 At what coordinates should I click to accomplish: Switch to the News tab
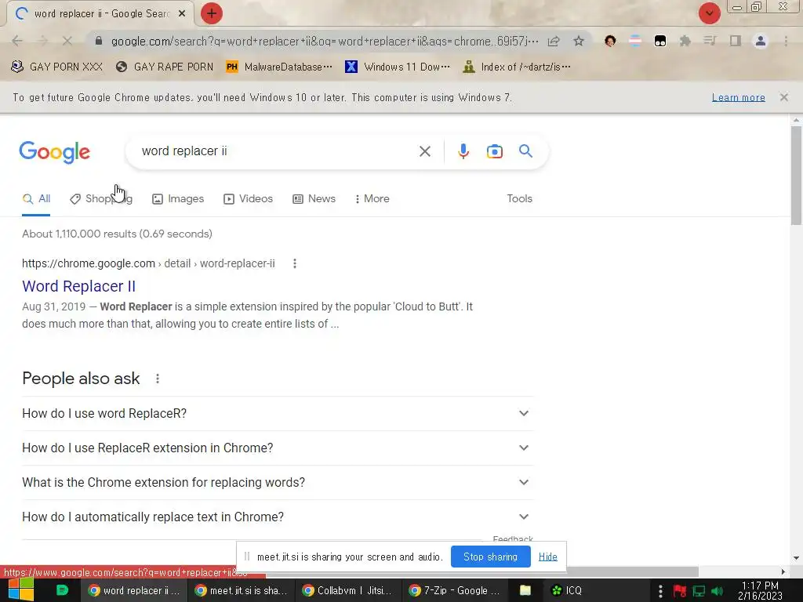coord(314,198)
